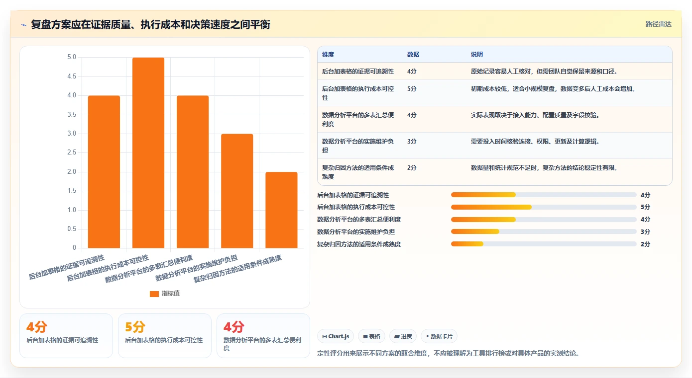Click the bar for 数据分析平台的多表汇总便利度
The image size is (692, 378).
tap(193, 172)
